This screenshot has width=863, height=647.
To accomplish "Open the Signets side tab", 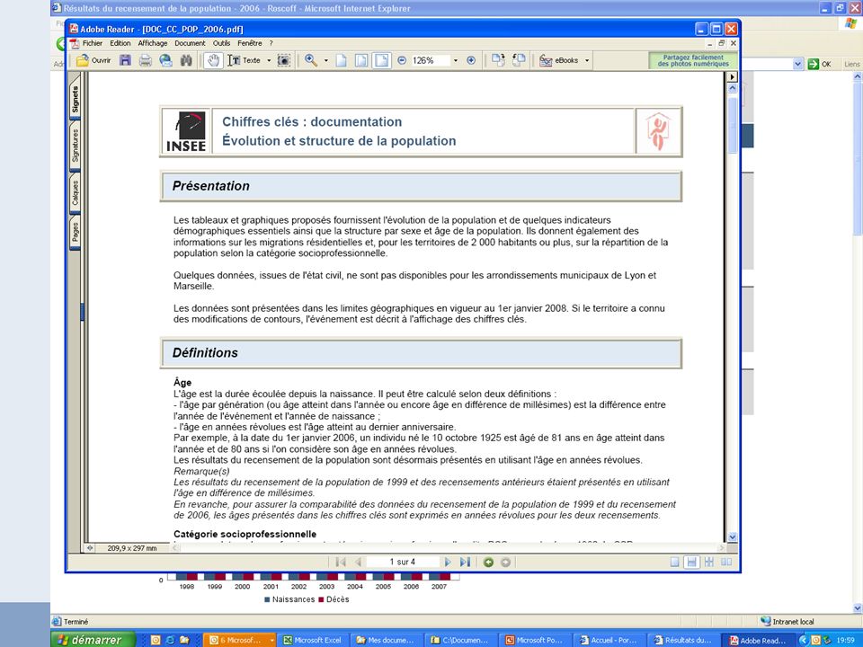I will click(76, 99).
